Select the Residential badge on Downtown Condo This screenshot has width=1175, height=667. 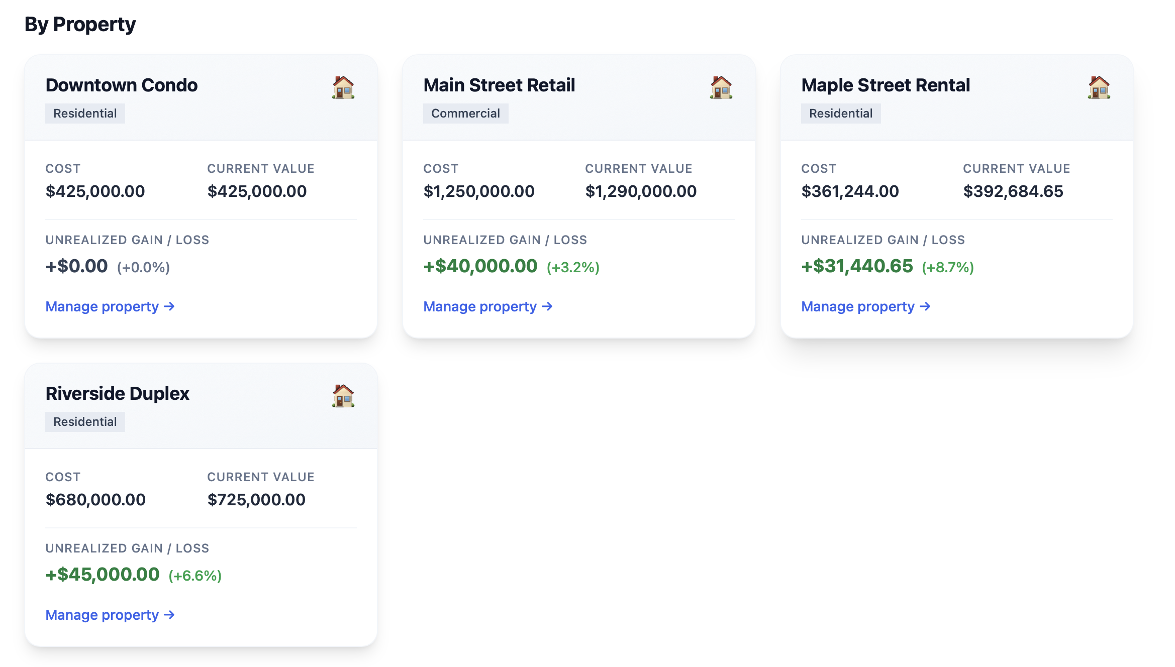85,113
